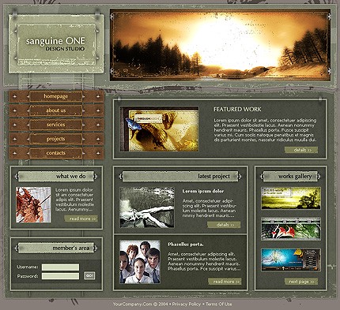This screenshot has width=340, height=310.
Task: Click the member's area header
Action: pos(56,248)
